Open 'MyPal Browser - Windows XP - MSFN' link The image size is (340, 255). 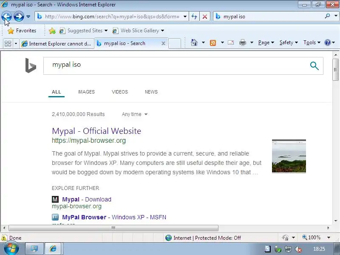tap(114, 217)
